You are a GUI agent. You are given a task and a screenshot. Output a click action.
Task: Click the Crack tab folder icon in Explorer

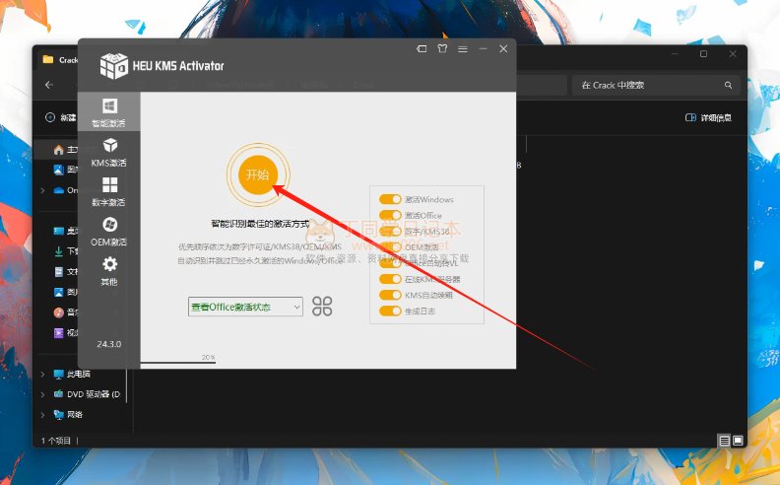click(x=48, y=60)
